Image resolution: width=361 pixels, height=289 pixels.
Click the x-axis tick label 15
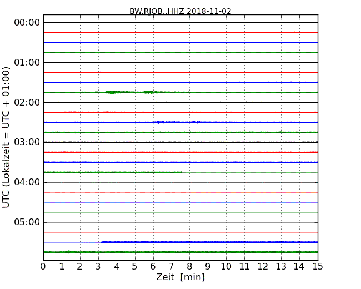point(318,266)
